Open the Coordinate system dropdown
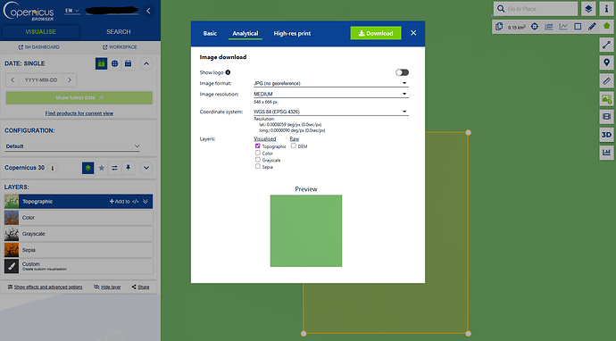Viewport: 616px width, 341px height. [331, 112]
